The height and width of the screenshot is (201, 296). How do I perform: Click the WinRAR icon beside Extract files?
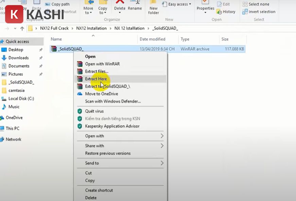coord(80,71)
